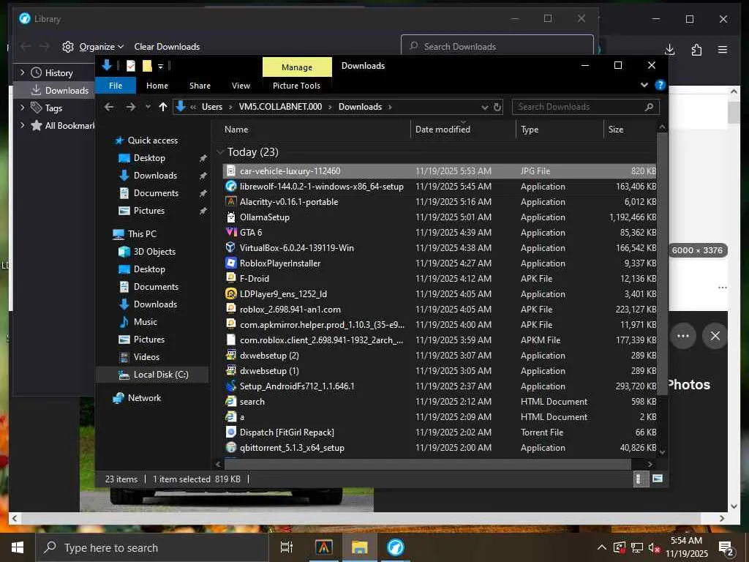Show hidden system tray icons
Image resolution: width=749 pixels, height=562 pixels.
click(x=602, y=547)
